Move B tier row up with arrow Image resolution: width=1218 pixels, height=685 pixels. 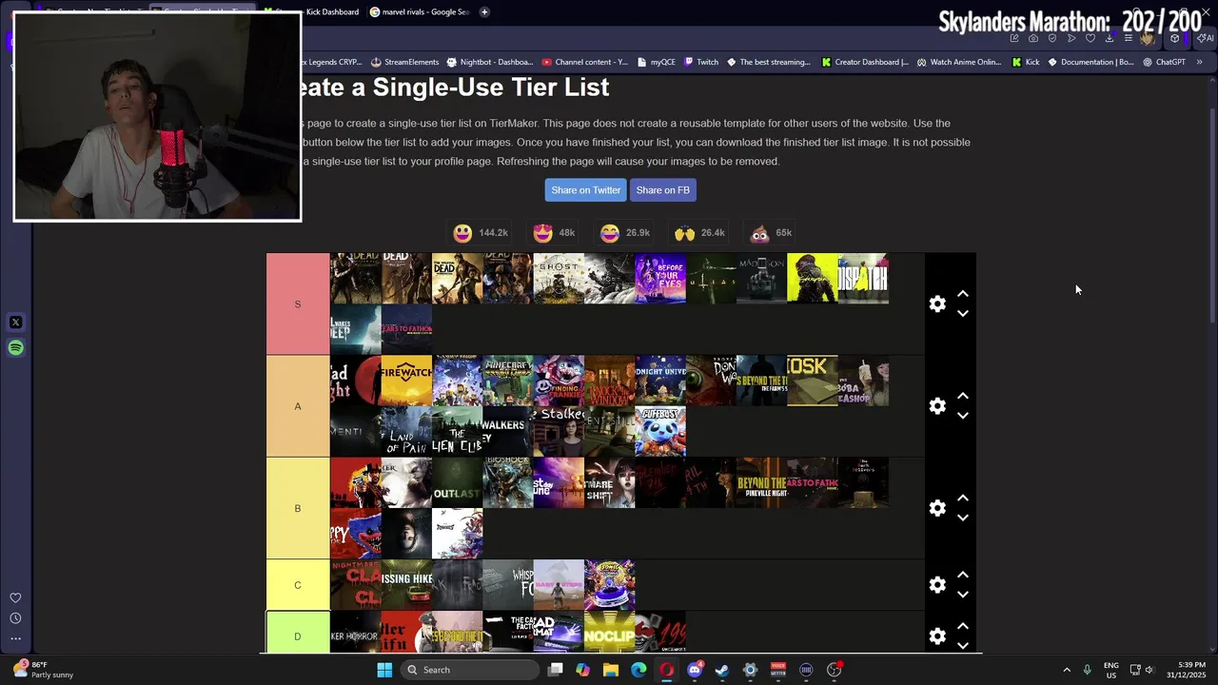tap(963, 498)
